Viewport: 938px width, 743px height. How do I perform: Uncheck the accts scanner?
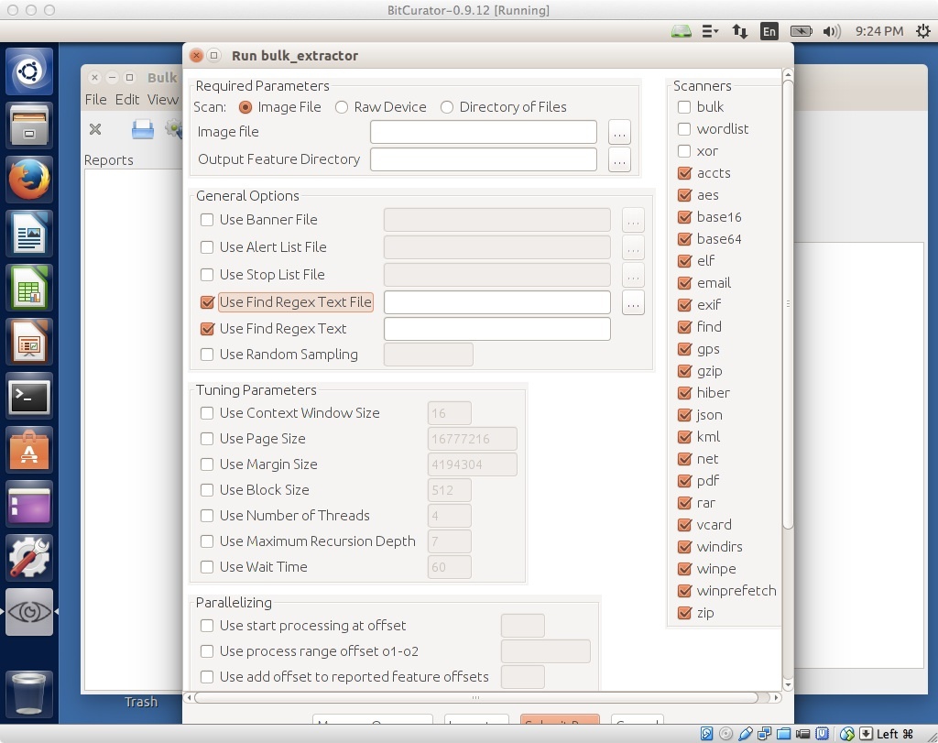[684, 173]
